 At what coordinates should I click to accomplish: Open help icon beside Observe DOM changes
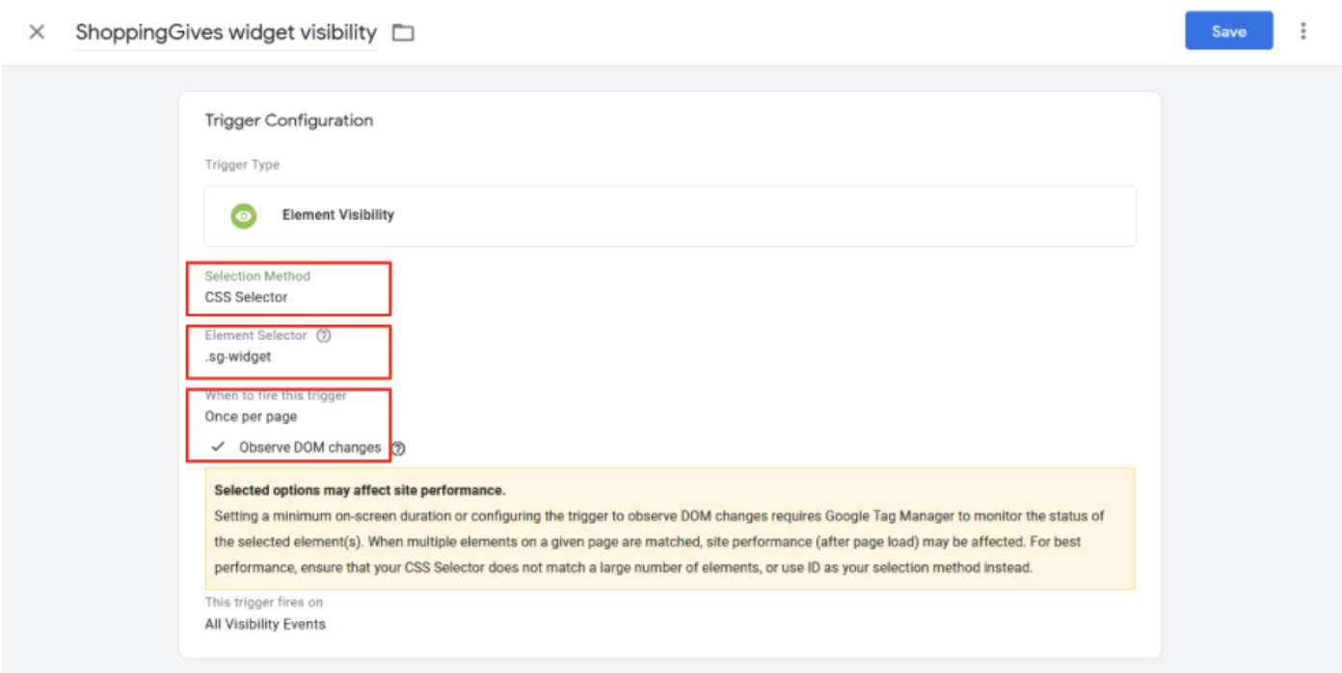[x=398, y=448]
